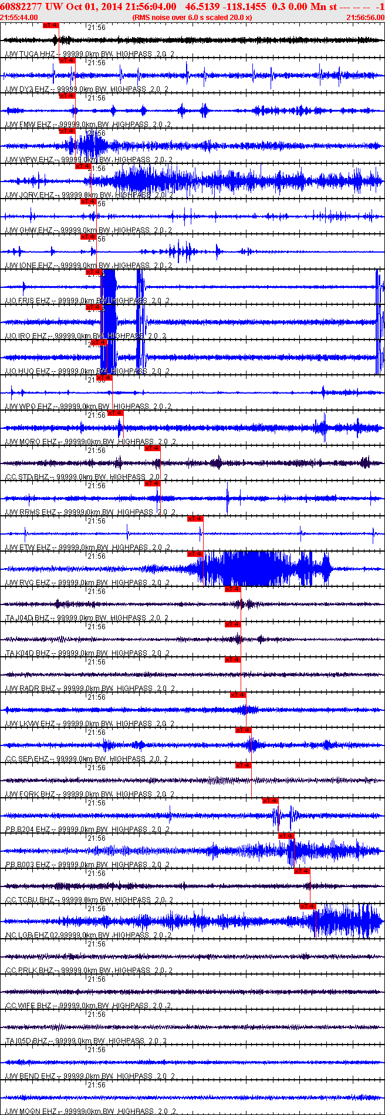
Task: Click the 'UO HUO EHZ' station label
Action: coord(28,371)
